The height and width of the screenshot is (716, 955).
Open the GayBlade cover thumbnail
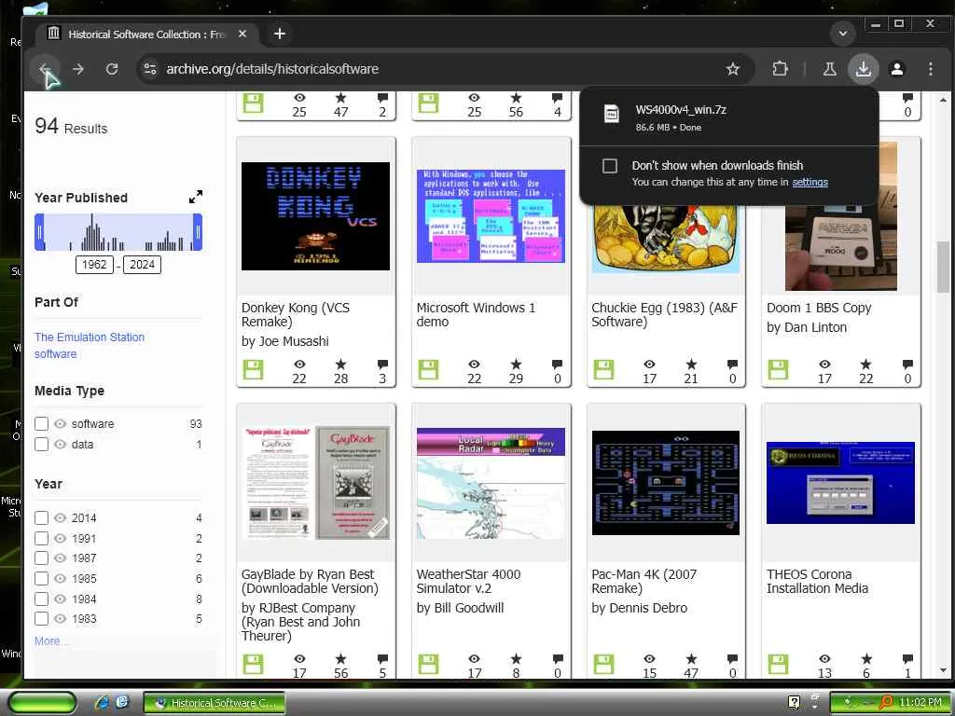point(315,482)
